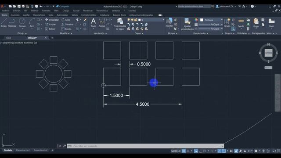Open the PorCapa color dropdown
This screenshot has width=281, height=158.
(x=222, y=20)
